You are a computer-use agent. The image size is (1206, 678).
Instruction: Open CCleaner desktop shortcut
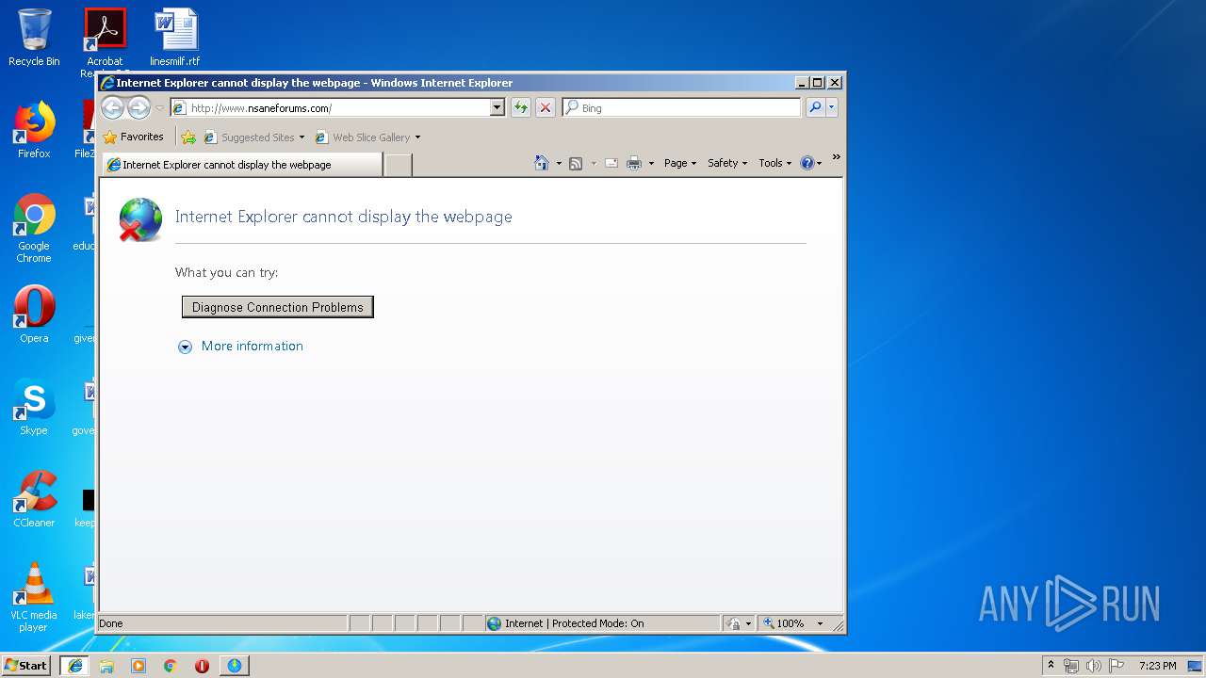tap(34, 499)
